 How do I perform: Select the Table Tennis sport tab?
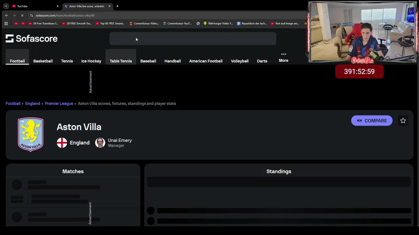pos(121,61)
